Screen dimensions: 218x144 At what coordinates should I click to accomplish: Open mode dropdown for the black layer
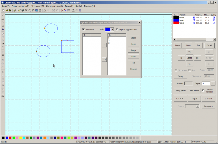[194, 17]
